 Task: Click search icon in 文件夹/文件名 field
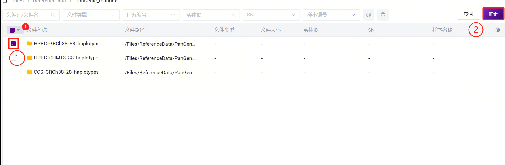click(53, 15)
